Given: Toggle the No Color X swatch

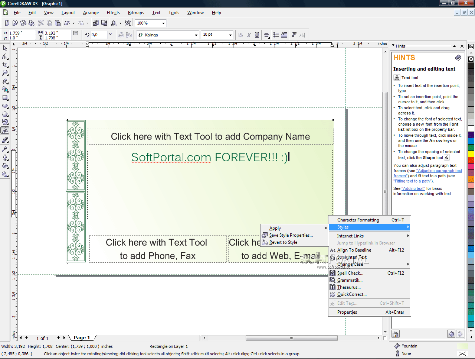Looking at the screenshot, I should (471, 59).
